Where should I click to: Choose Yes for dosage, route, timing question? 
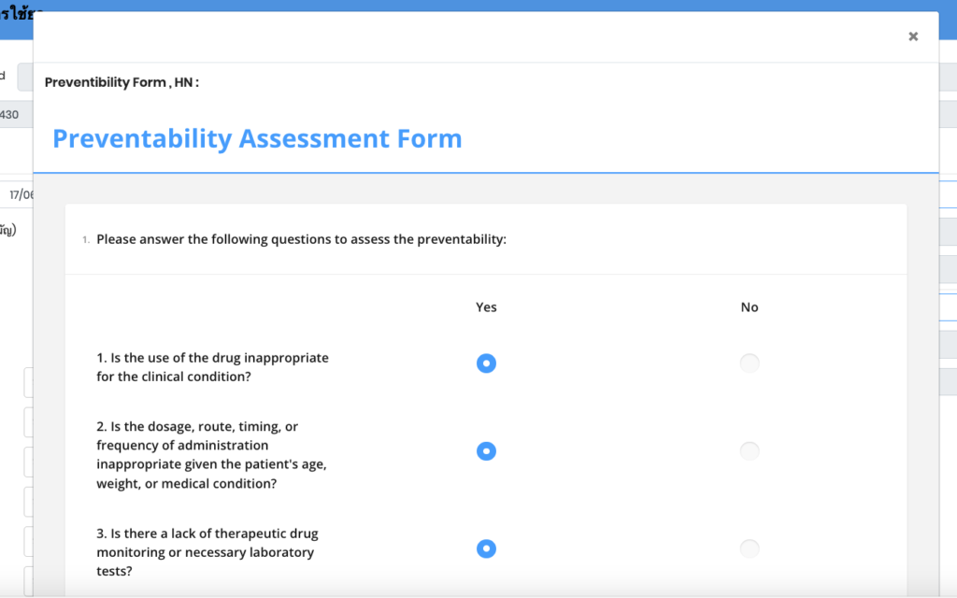[486, 451]
